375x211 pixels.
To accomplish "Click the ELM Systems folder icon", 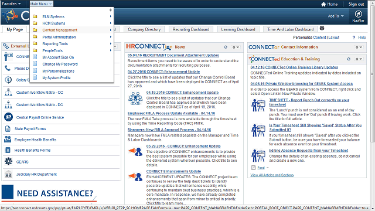I will tap(35, 16).
